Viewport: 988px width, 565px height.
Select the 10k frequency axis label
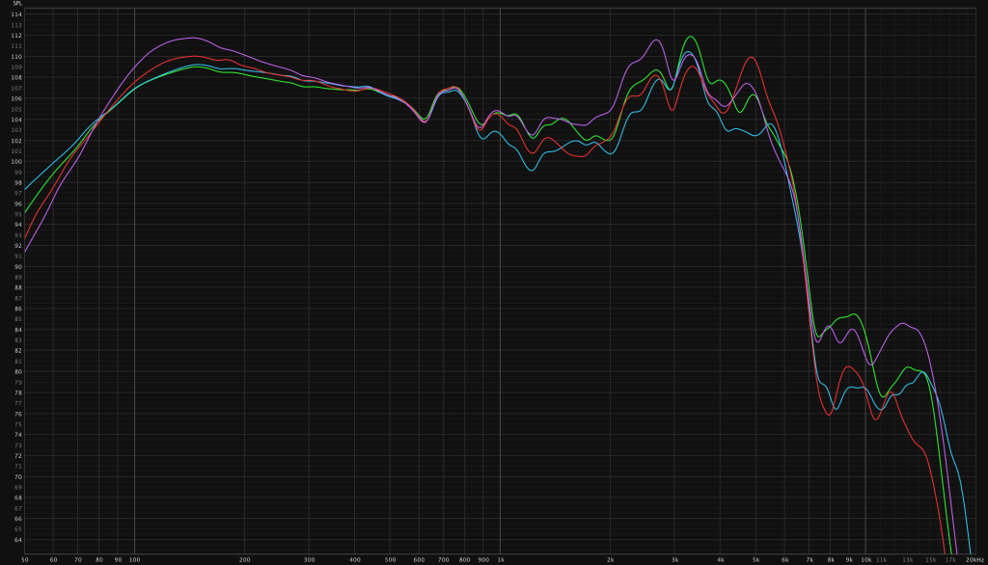pyautogui.click(x=865, y=559)
